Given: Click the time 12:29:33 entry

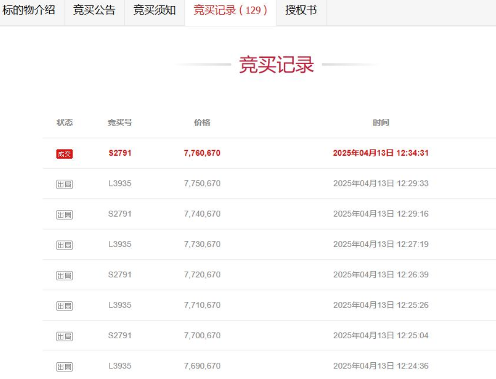Looking at the screenshot, I should tap(381, 183).
